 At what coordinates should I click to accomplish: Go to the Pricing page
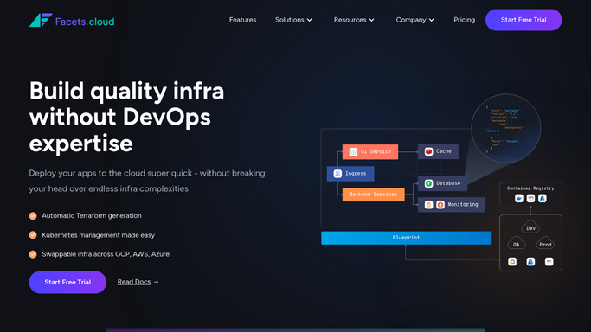[x=465, y=20]
